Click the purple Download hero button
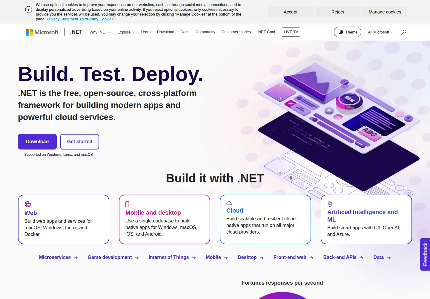The width and height of the screenshot is (430, 299). (37, 142)
